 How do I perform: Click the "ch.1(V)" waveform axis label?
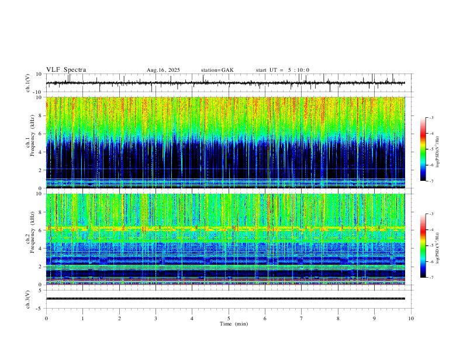tap(28, 83)
